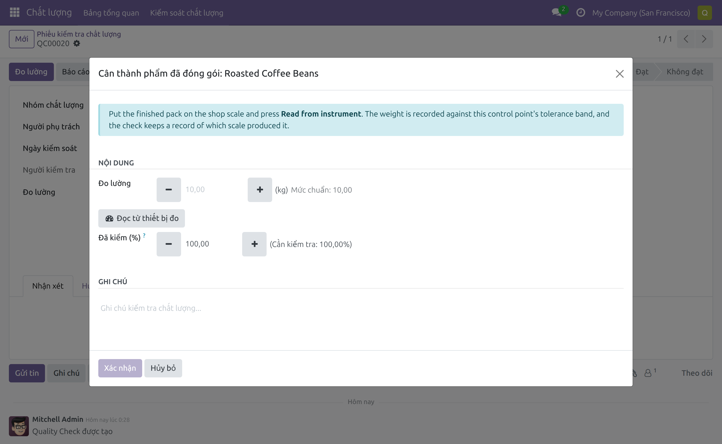Click into the Ghi chú notes field

pos(361,308)
